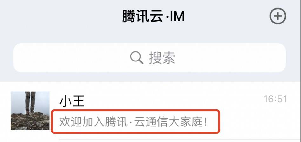Select the red-outlined last message text
Viewport: 301px width, 142px height.
[136, 122]
